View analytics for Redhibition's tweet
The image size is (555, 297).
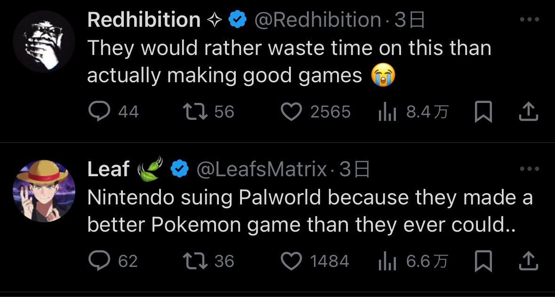tap(387, 112)
